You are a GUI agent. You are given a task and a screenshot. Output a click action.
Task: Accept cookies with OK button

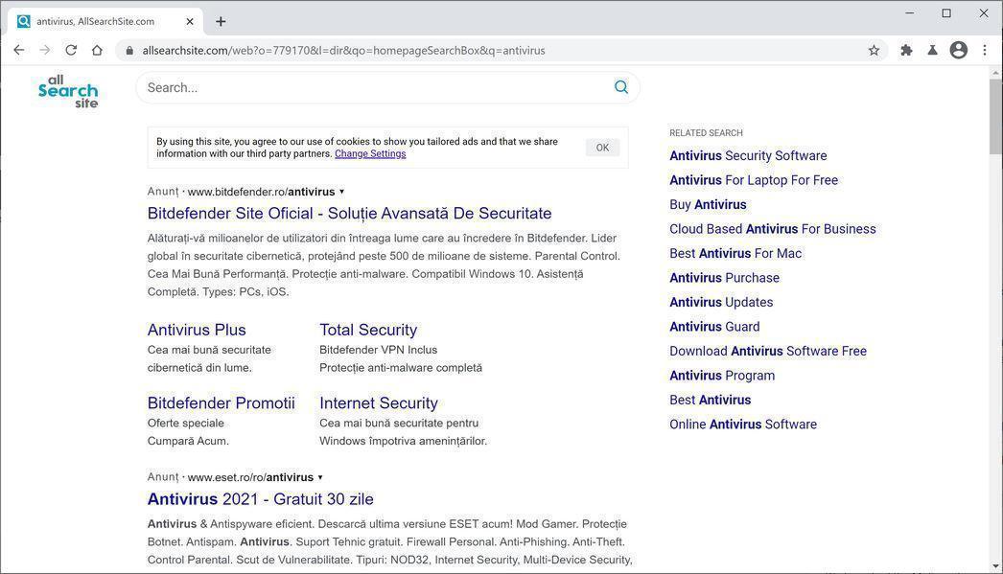(x=602, y=148)
